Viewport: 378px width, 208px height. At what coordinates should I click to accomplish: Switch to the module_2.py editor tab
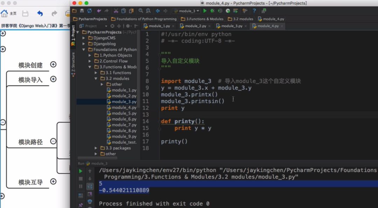tap(195, 26)
